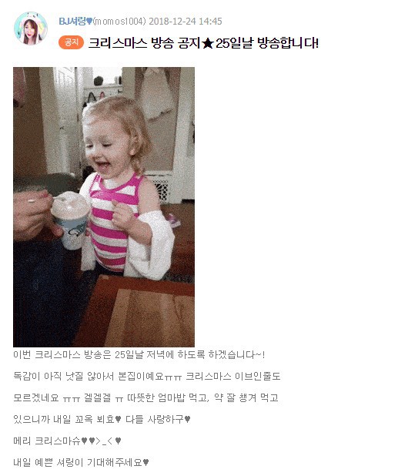Image resolution: width=408 pixels, height=476 pixels.
Task: Click the heart after 다들 사랑하구
Action: pos(187,420)
